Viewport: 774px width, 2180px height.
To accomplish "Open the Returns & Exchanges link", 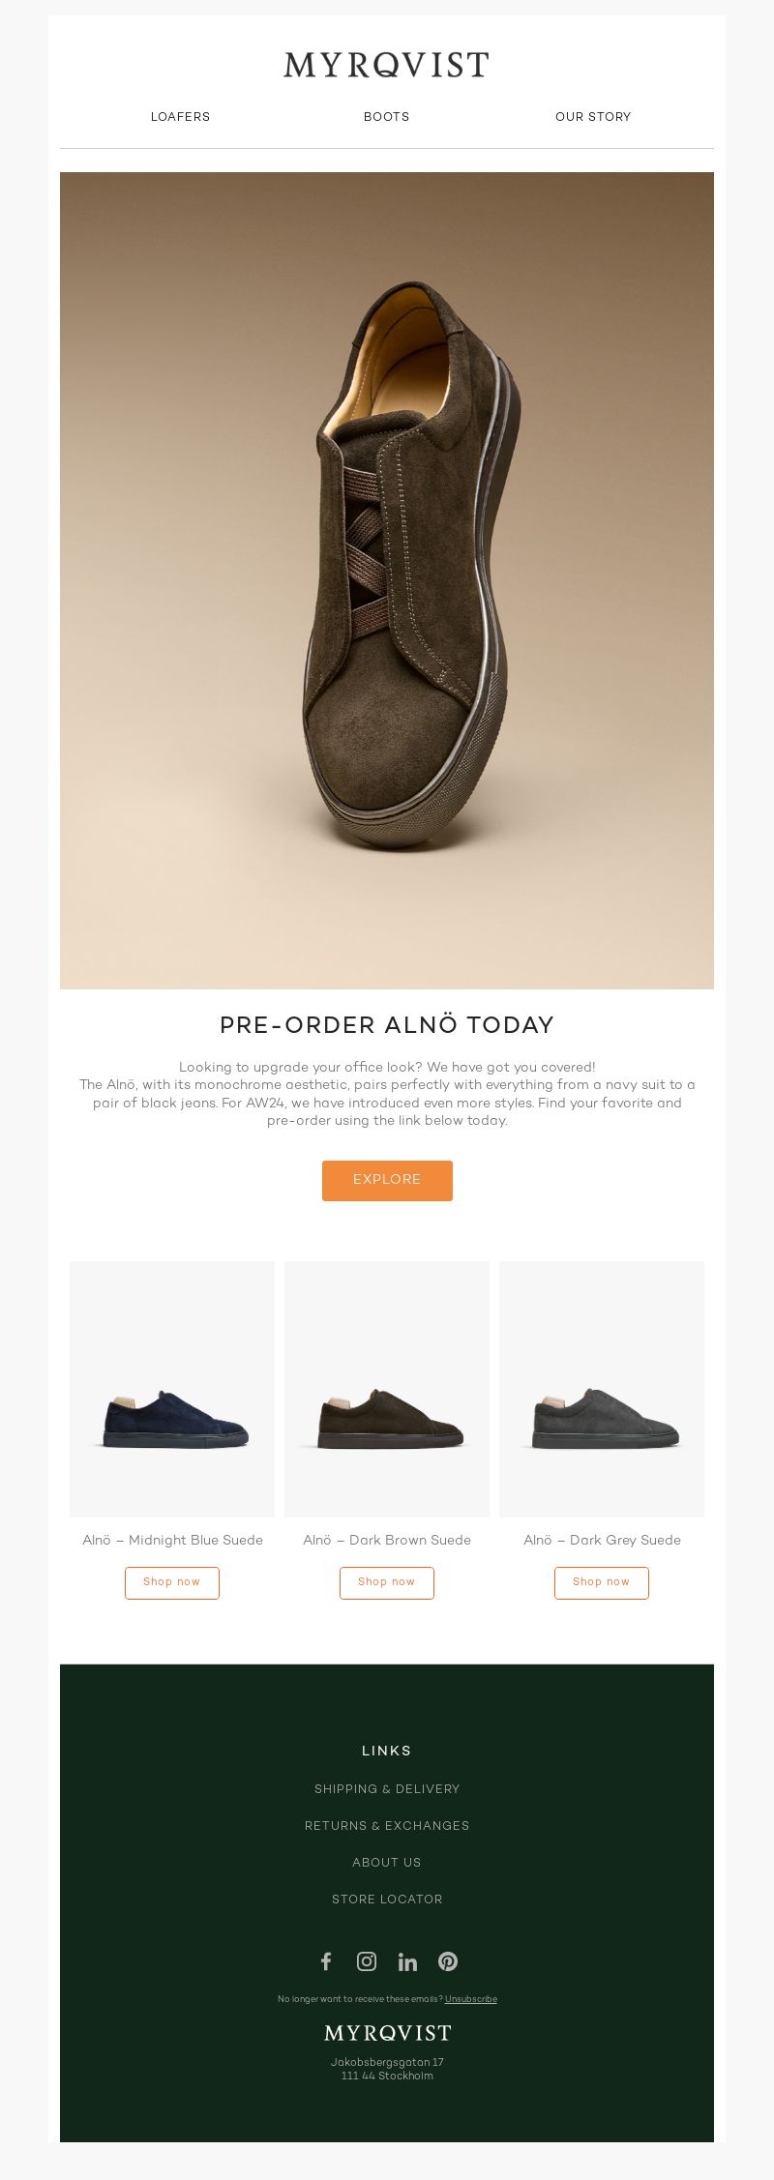I will (x=387, y=1826).
